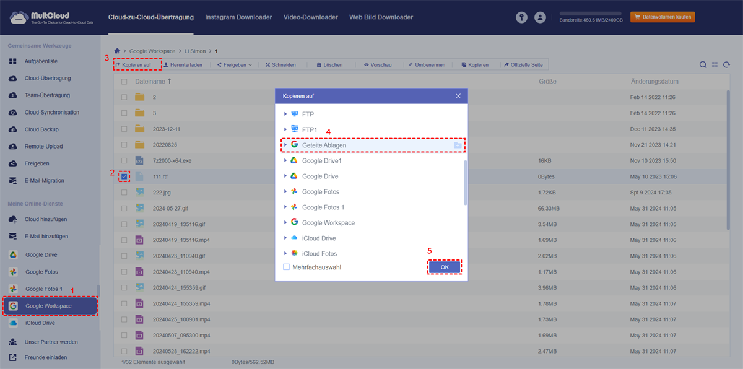This screenshot has width=743, height=369.
Task: Click the Cloud Backup sidebar icon
Action: tap(13, 129)
